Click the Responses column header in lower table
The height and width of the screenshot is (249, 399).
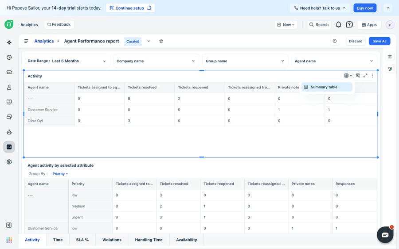tap(355, 184)
